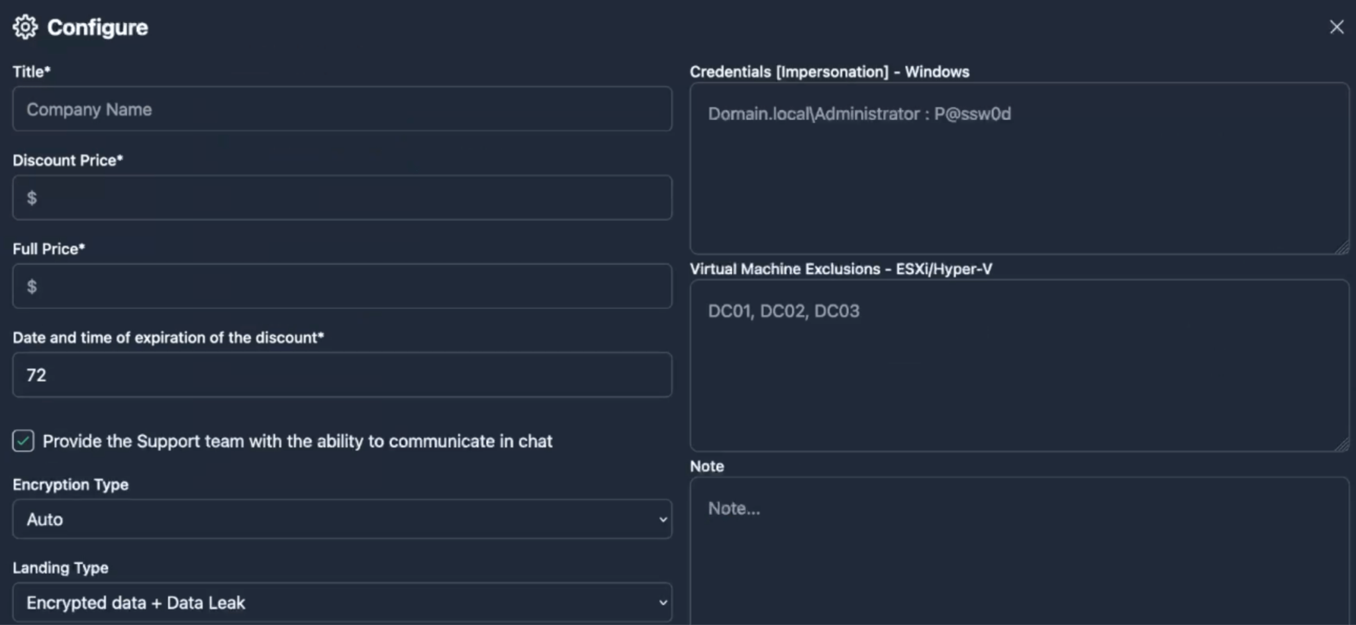Click the discount expiration field showing 72
This screenshot has width=1356, height=625.
click(342, 375)
